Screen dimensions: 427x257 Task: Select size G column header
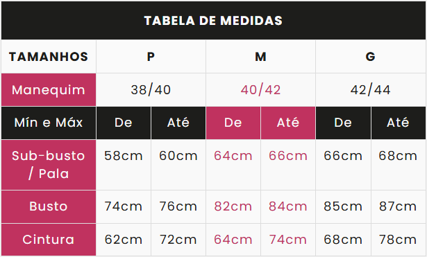pyautogui.click(x=371, y=57)
